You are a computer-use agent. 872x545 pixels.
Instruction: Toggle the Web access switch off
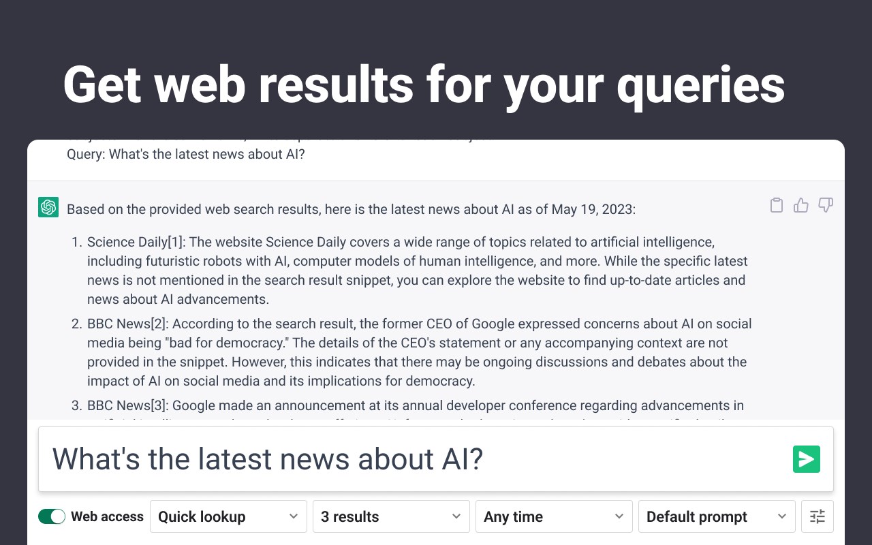(x=52, y=516)
